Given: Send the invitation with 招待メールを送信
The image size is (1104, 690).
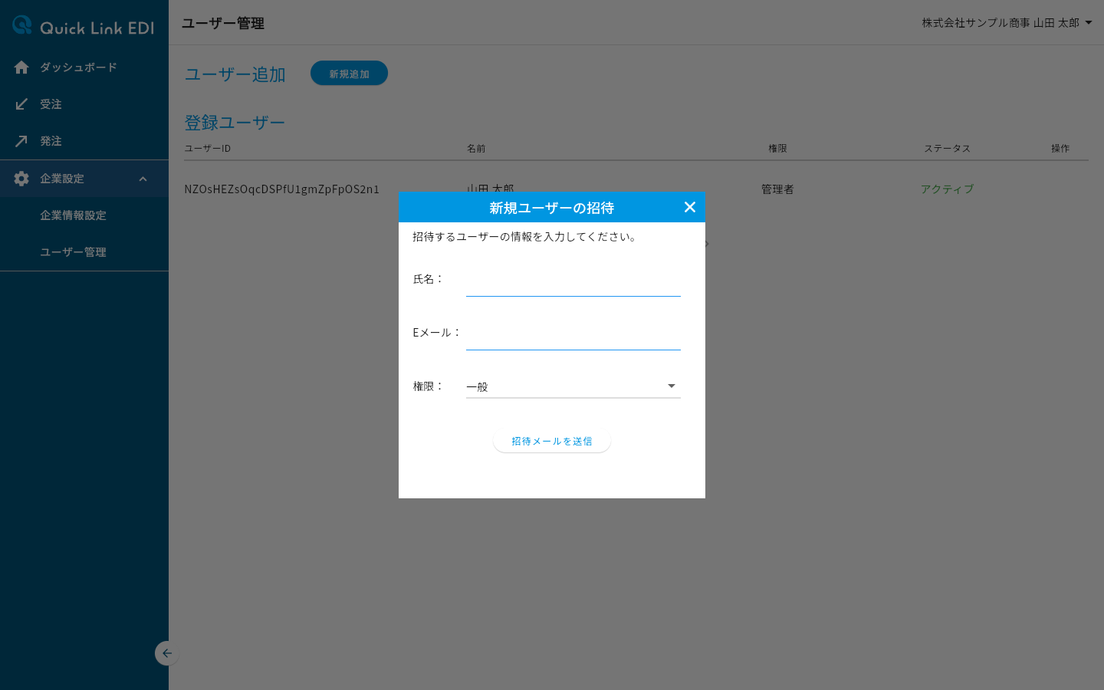Looking at the screenshot, I should 552,442.
